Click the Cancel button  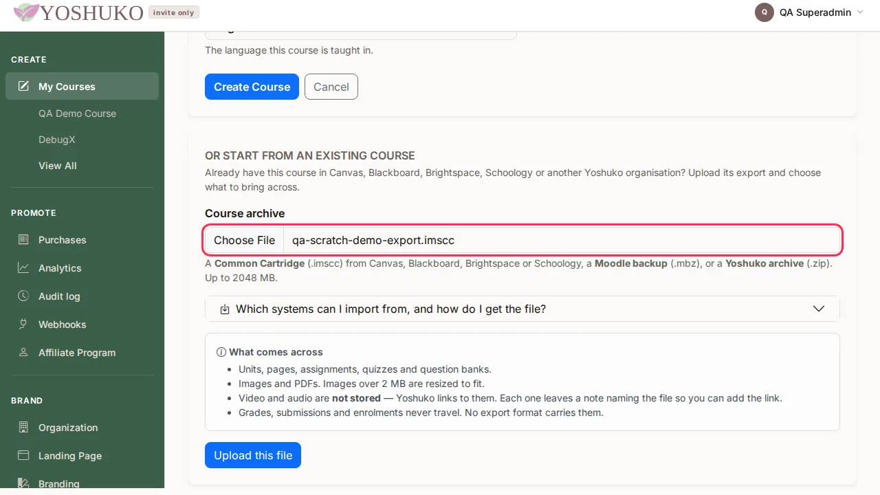coord(331,87)
